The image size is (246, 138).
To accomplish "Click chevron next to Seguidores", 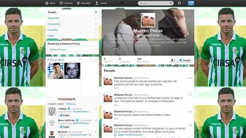I will [x=96, y=24].
